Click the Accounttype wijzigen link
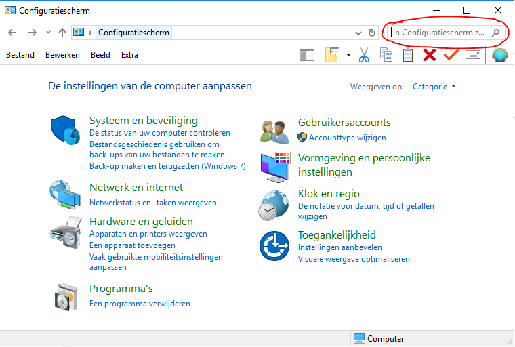This screenshot has height=347, width=515. [x=347, y=138]
